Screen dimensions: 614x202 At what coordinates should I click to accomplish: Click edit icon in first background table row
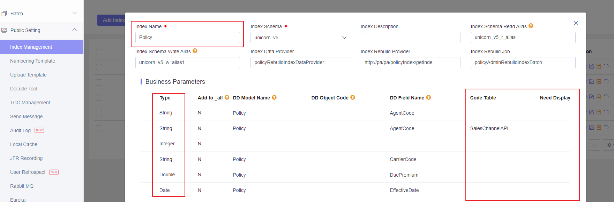pos(591,66)
